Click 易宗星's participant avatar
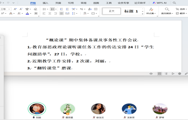This screenshot has width=188, height=120. point(68,109)
